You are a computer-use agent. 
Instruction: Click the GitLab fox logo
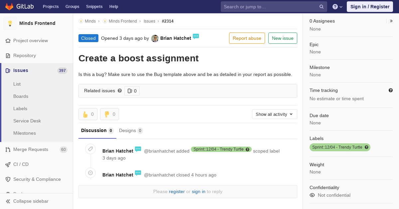[9, 6]
